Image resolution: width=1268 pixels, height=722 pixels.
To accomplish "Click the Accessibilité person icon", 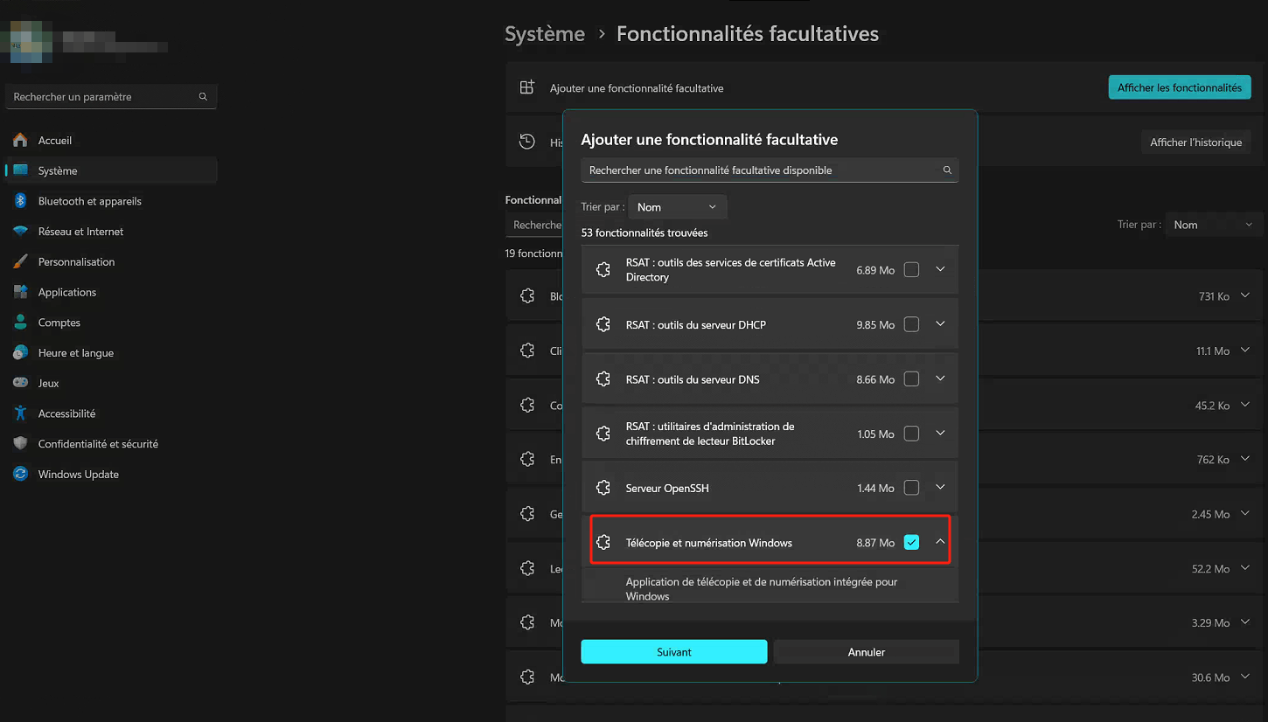I will pos(20,413).
